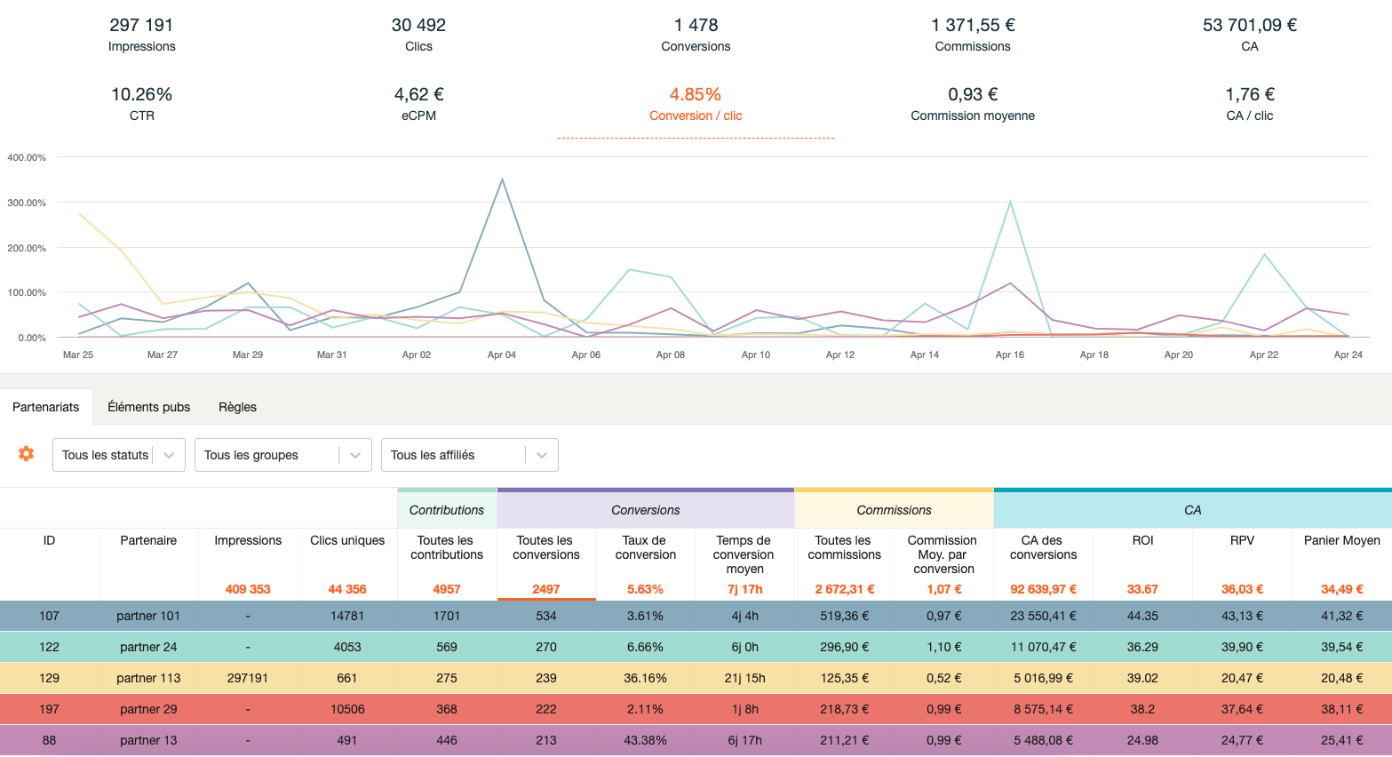Click ID 197 cell
The height and width of the screenshot is (757, 1392).
point(49,709)
